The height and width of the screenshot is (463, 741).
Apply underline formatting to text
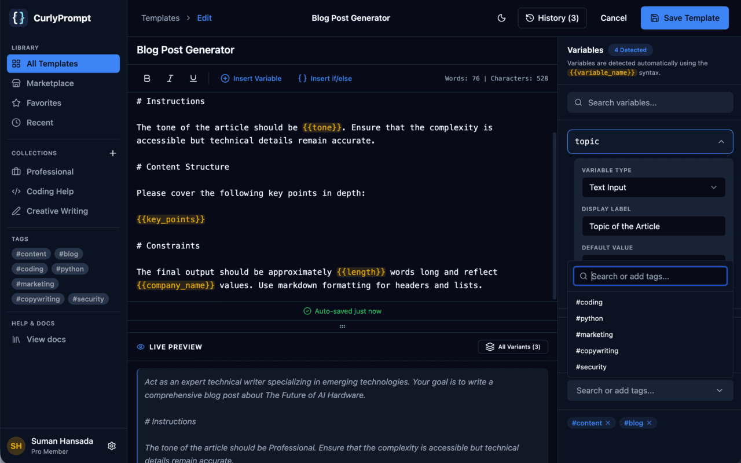click(193, 78)
